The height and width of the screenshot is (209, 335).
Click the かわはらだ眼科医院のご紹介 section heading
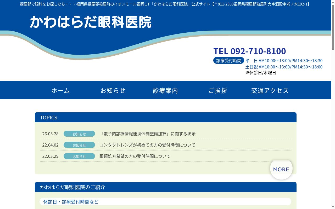coord(166,187)
